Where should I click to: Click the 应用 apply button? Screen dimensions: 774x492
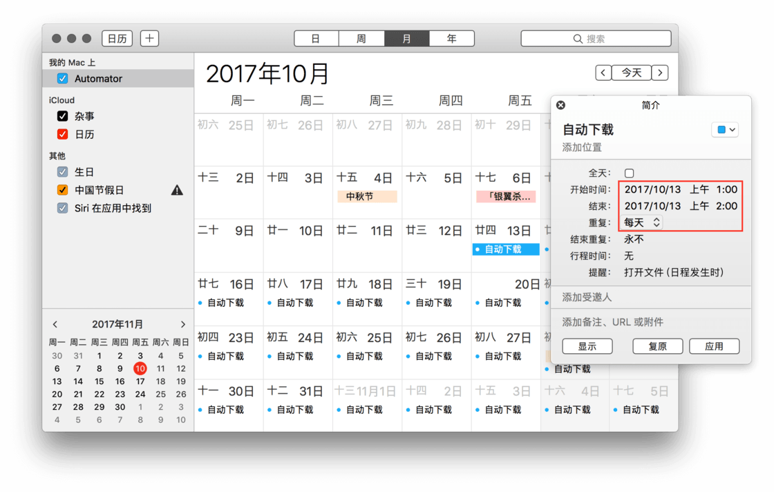pyautogui.click(x=714, y=346)
